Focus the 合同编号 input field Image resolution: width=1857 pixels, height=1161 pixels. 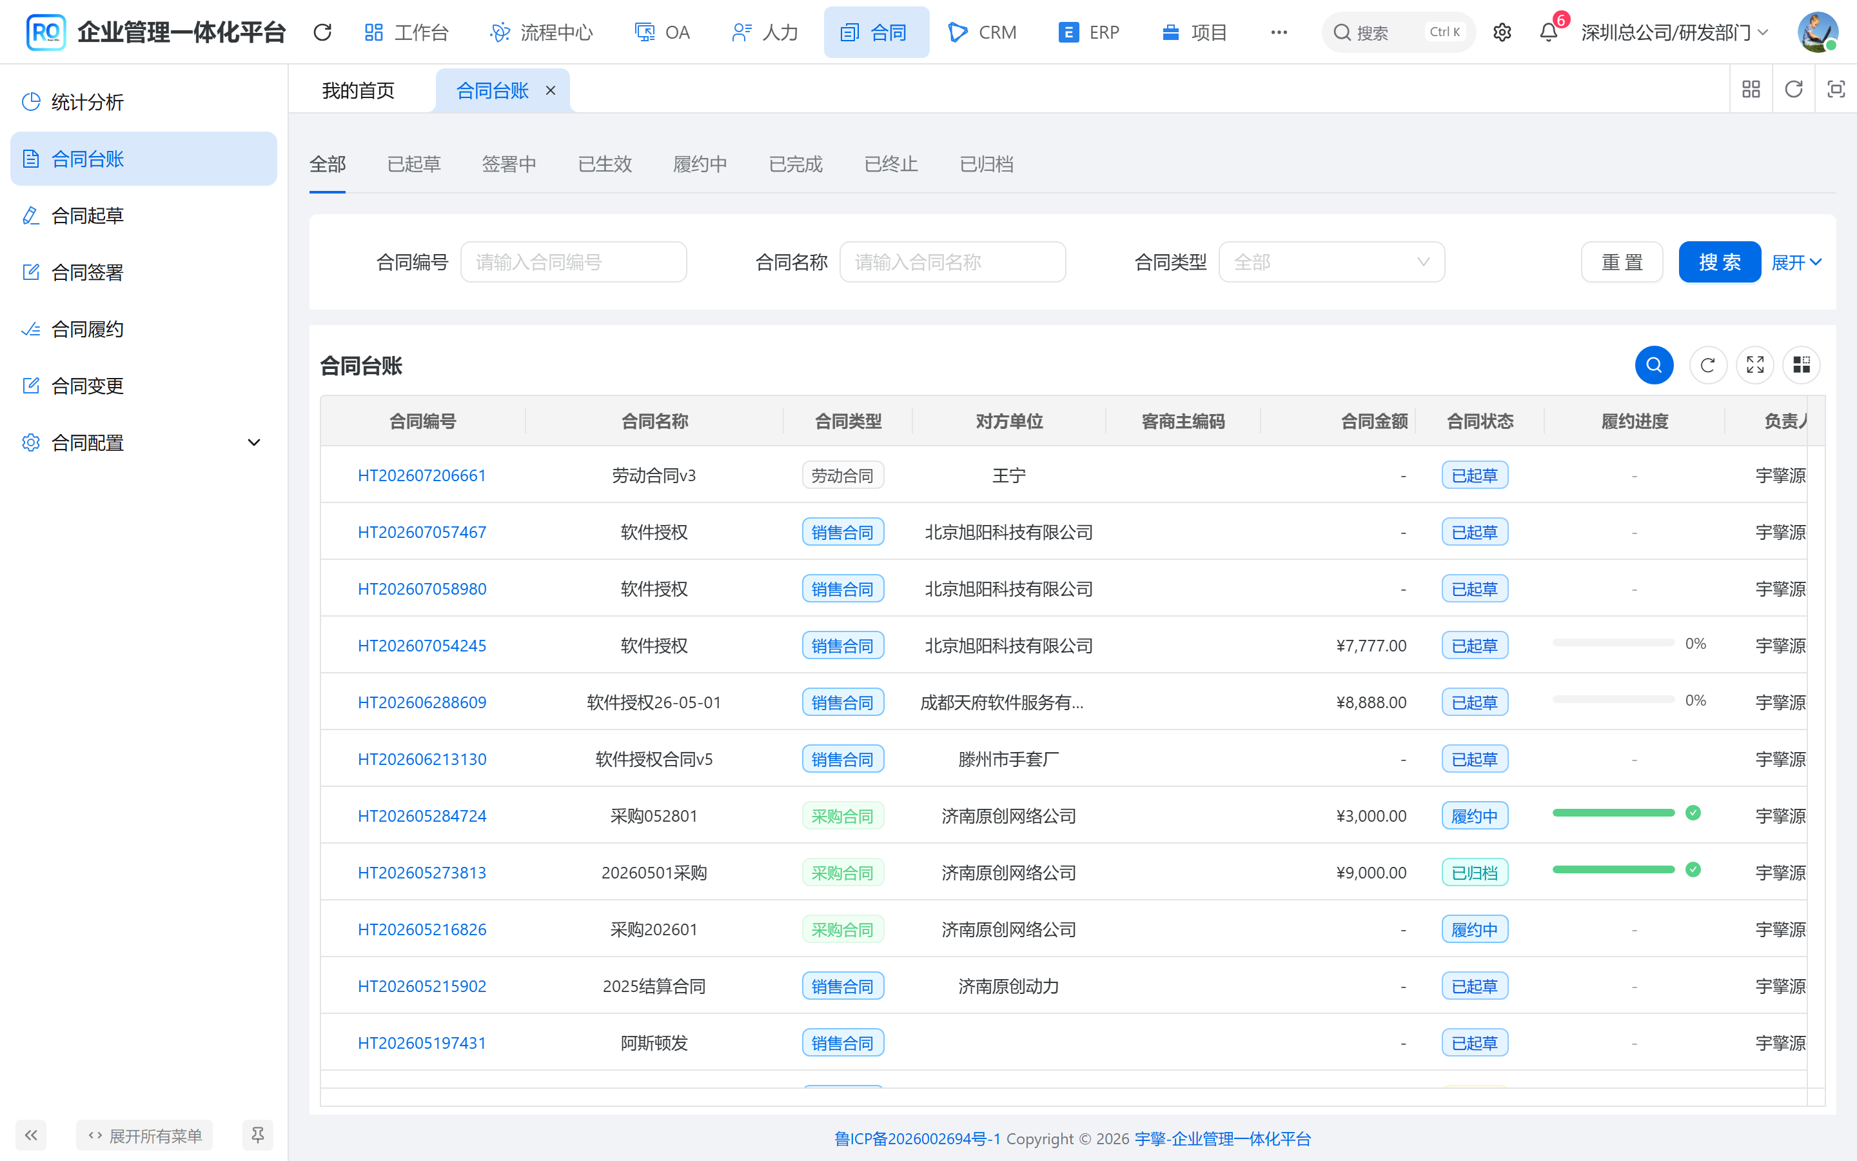click(x=573, y=262)
